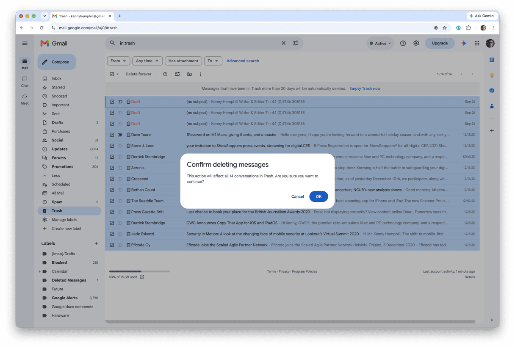This screenshot has width=515, height=348.
Task: Uncheck the Bethan Caunt message checkbox
Action: (112, 190)
